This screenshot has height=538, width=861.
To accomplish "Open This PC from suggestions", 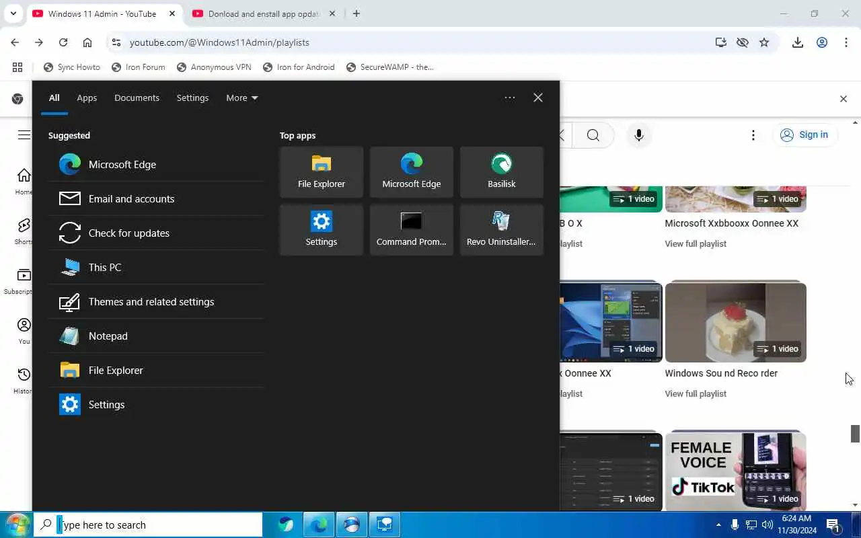I will [x=156, y=267].
